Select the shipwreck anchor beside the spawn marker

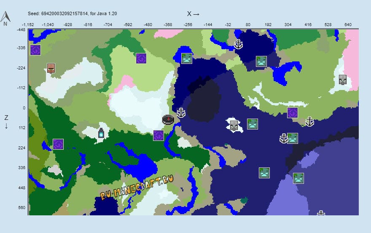point(181,113)
